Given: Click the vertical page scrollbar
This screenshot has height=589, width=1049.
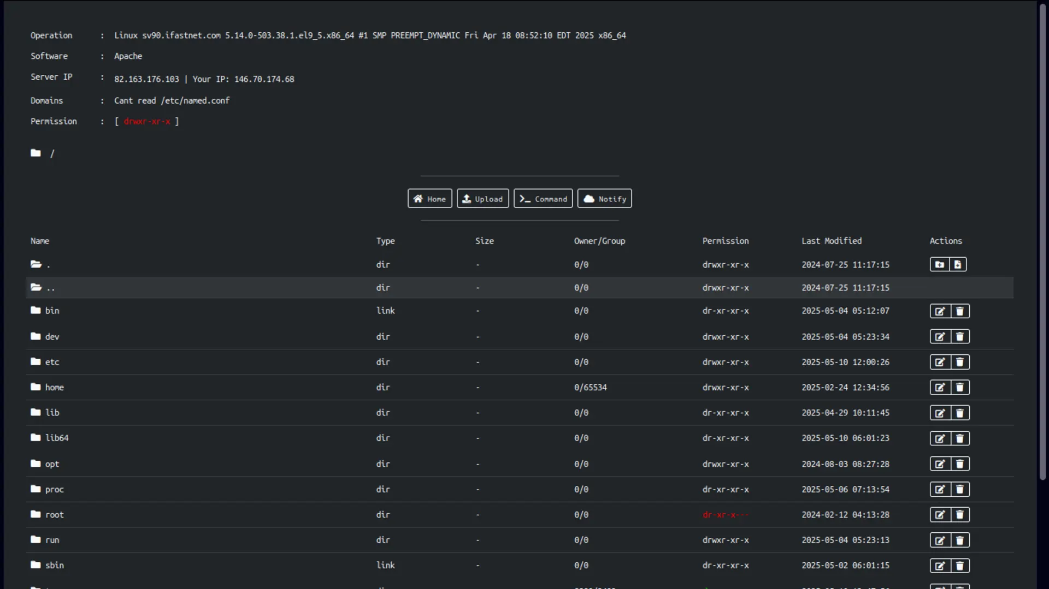Looking at the screenshot, I should tap(1042, 243).
